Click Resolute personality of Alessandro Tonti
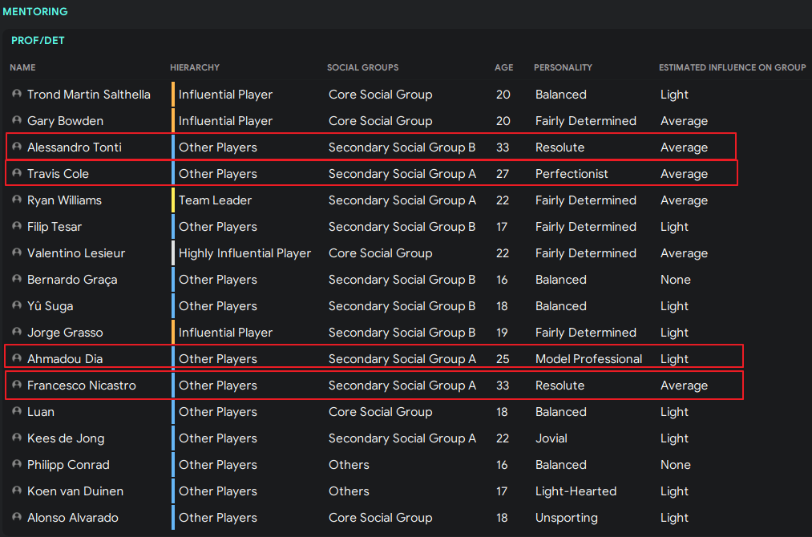812x537 pixels. tap(560, 147)
